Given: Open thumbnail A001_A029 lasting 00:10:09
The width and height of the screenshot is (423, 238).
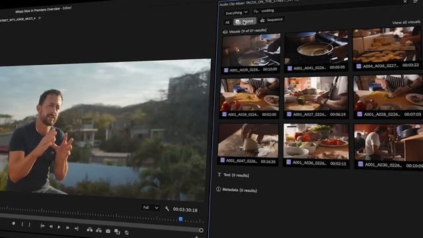Looking at the screenshot, I should click(x=251, y=54).
